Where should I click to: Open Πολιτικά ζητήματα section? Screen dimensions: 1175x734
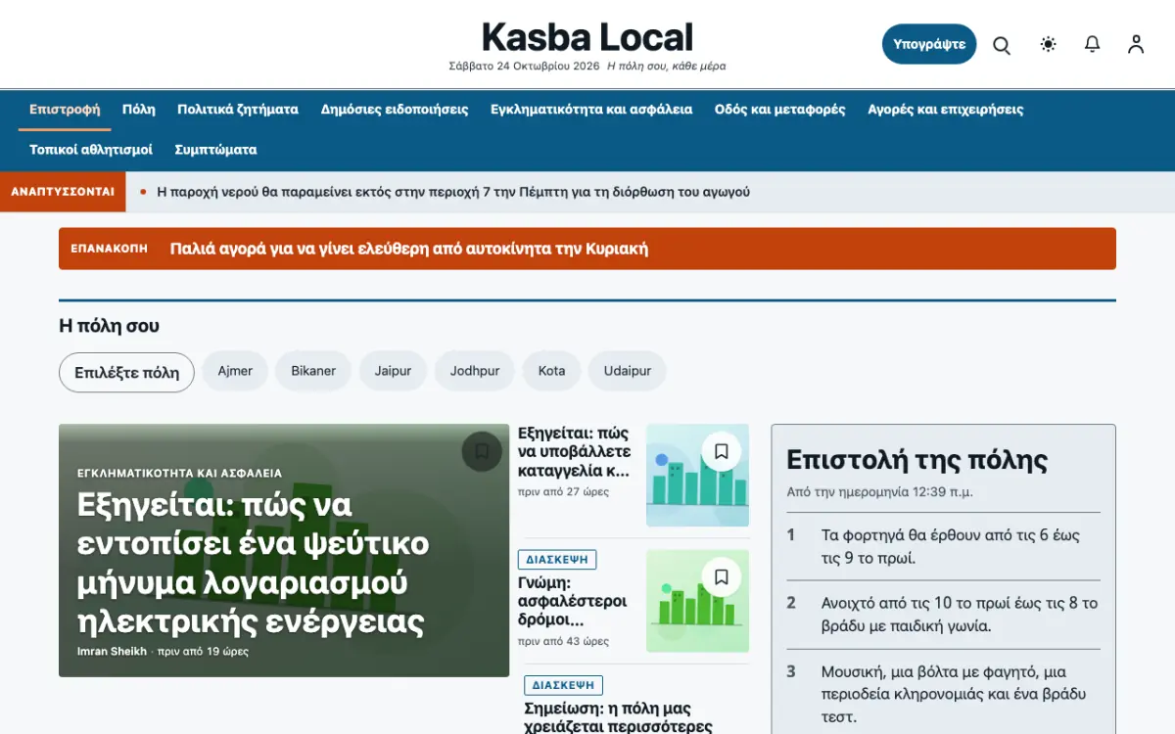pos(238,110)
